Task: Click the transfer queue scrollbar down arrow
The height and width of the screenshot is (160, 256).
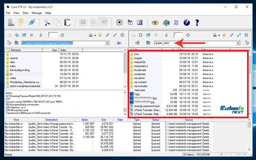Action: tap(249, 149)
